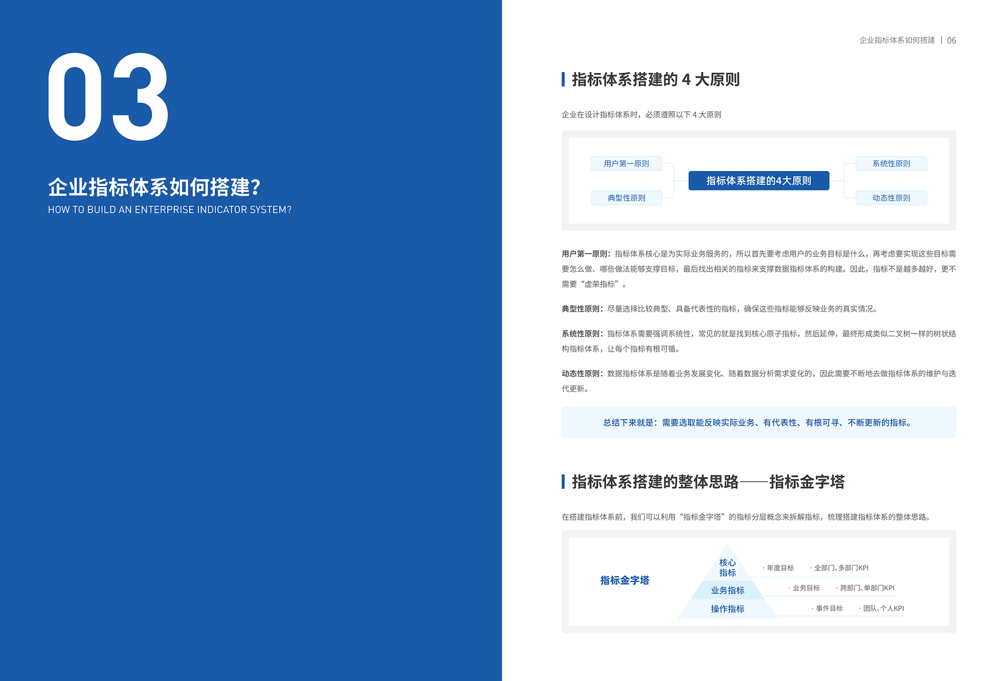The height and width of the screenshot is (681, 1004).
Task: Click intro line '企业在设计指标体系时，必须遵照以下 4 大原则'
Action: click(641, 115)
